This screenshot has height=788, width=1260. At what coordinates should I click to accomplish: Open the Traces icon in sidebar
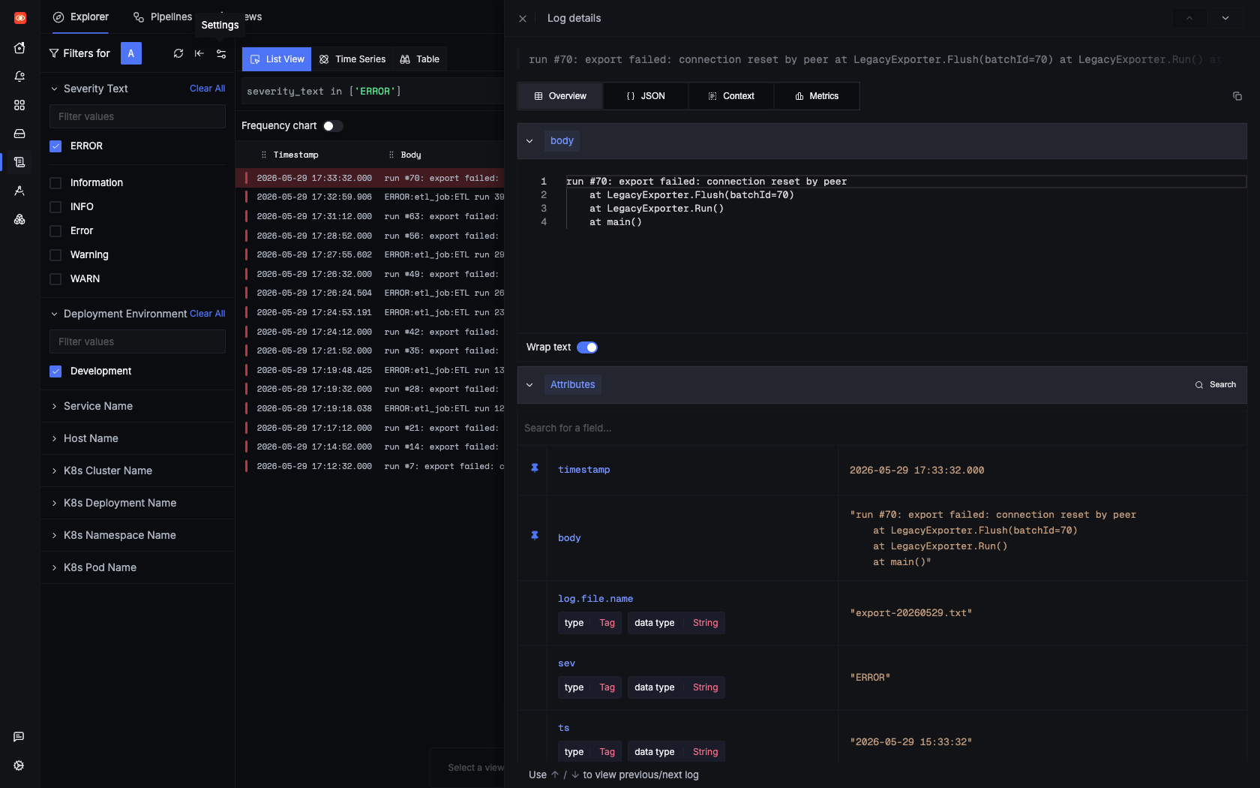coord(19,191)
